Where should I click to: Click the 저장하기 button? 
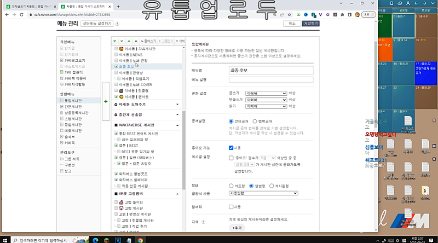(310, 24)
